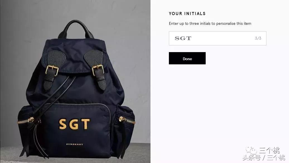Click the 头条号 / 三个桃 watermark line
The width and height of the screenshot is (289, 163).
click(x=264, y=158)
